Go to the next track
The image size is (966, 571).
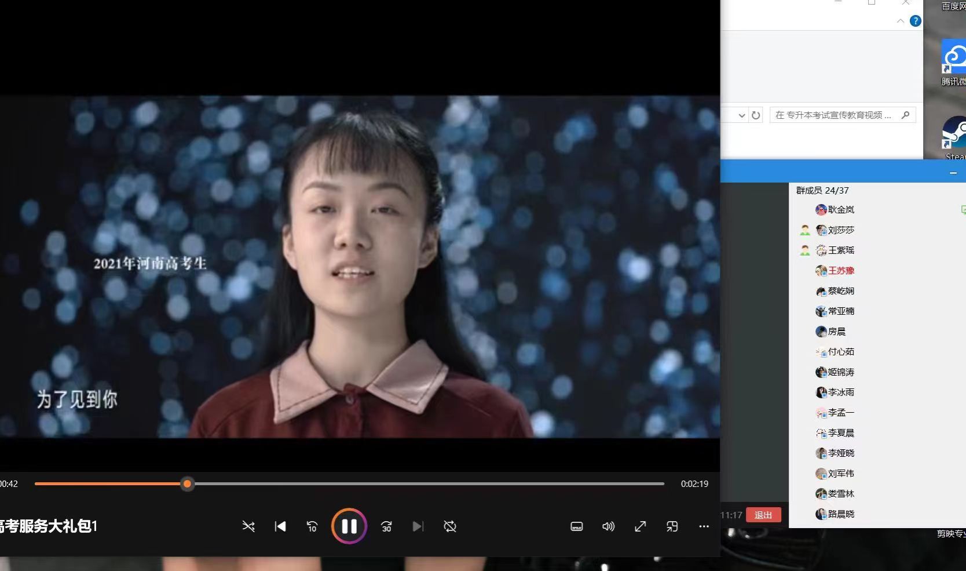pos(418,526)
